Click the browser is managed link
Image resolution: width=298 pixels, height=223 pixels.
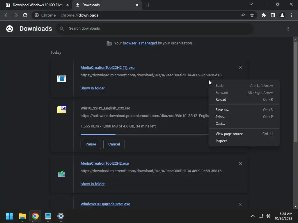point(140,43)
